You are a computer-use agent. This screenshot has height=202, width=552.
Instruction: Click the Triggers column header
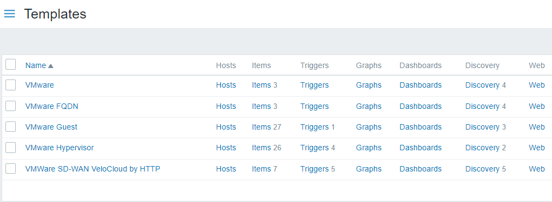[314, 65]
